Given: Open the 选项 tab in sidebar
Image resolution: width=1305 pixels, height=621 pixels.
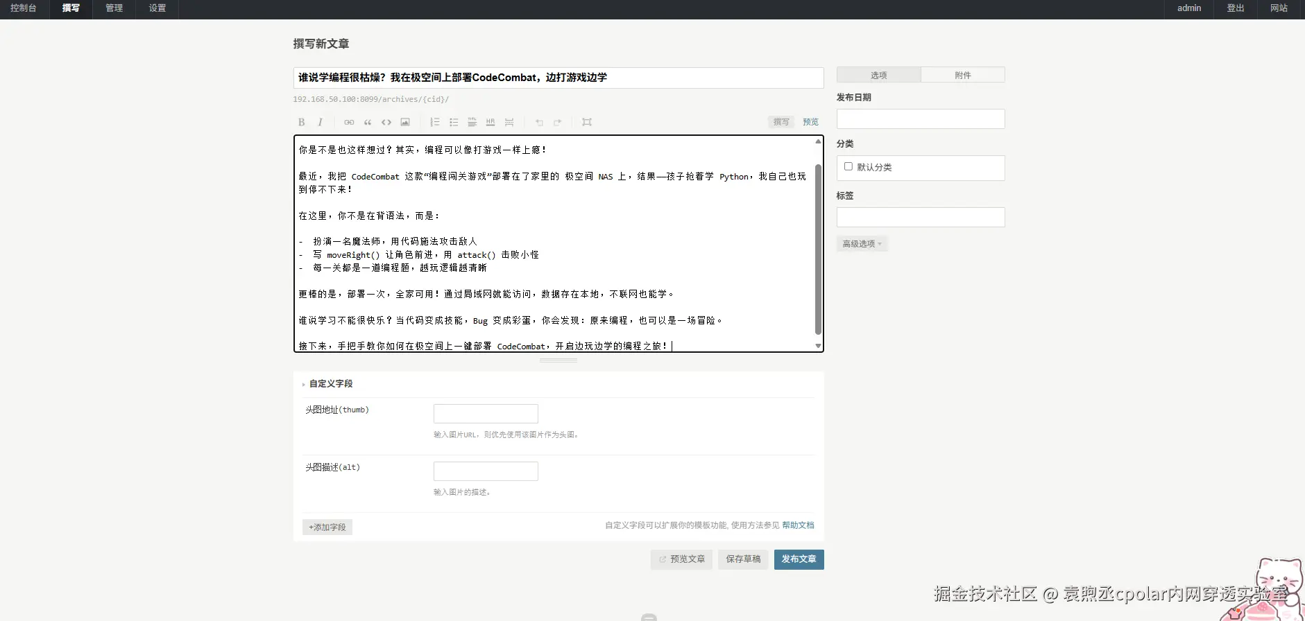Looking at the screenshot, I should pyautogui.click(x=879, y=75).
